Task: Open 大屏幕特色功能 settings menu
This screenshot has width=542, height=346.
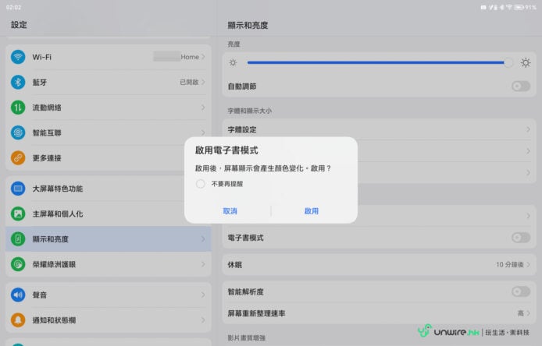Action: (108, 189)
